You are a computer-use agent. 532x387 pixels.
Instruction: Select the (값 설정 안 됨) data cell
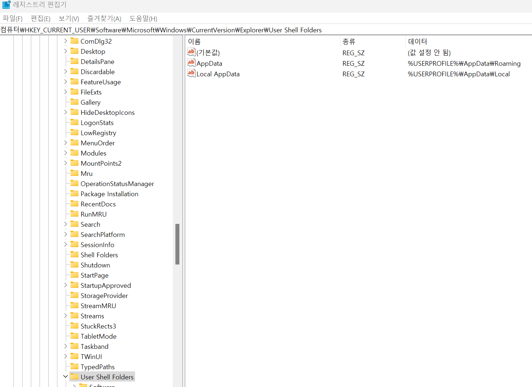[x=429, y=53]
